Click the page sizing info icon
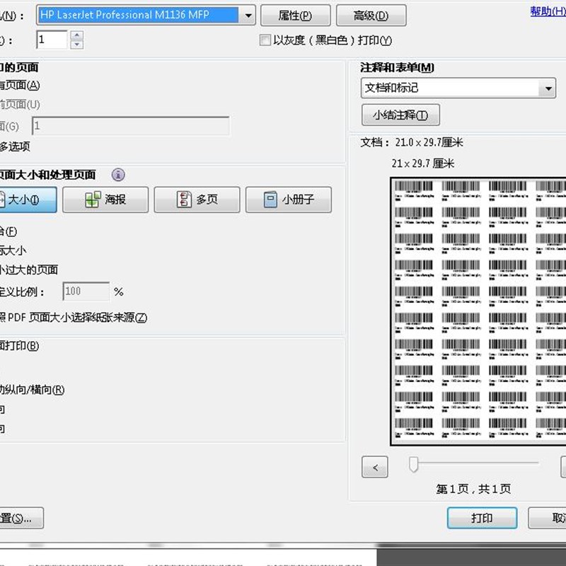This screenshot has width=566, height=566. [x=118, y=175]
